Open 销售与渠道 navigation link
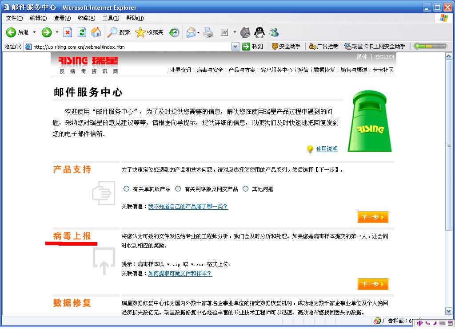 (354, 70)
